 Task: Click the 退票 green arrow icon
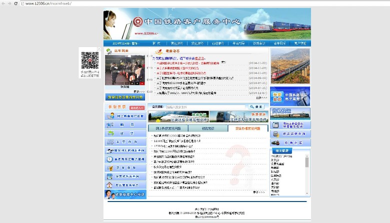click(110, 133)
